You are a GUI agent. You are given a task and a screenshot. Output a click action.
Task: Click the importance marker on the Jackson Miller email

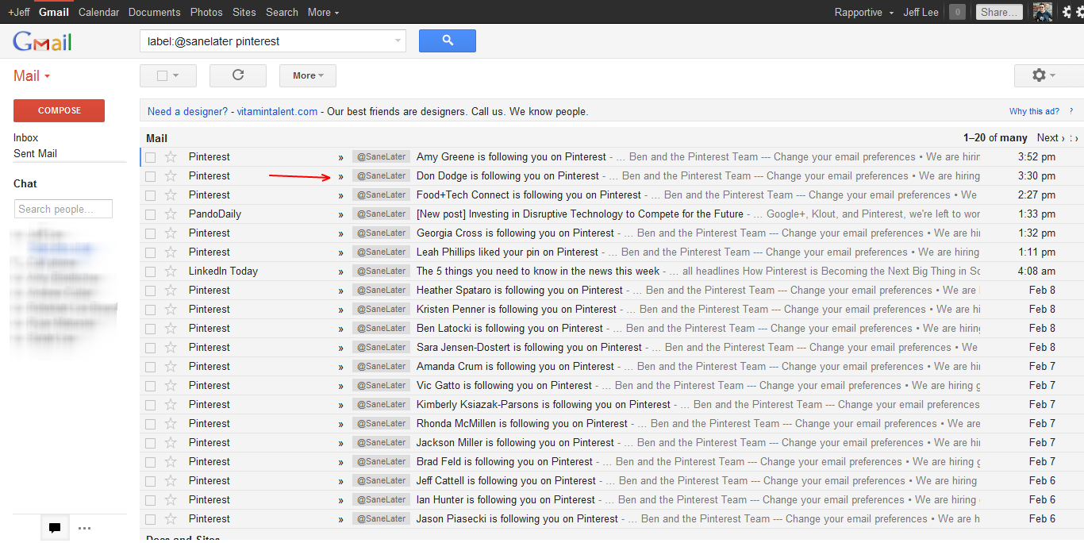(x=341, y=443)
